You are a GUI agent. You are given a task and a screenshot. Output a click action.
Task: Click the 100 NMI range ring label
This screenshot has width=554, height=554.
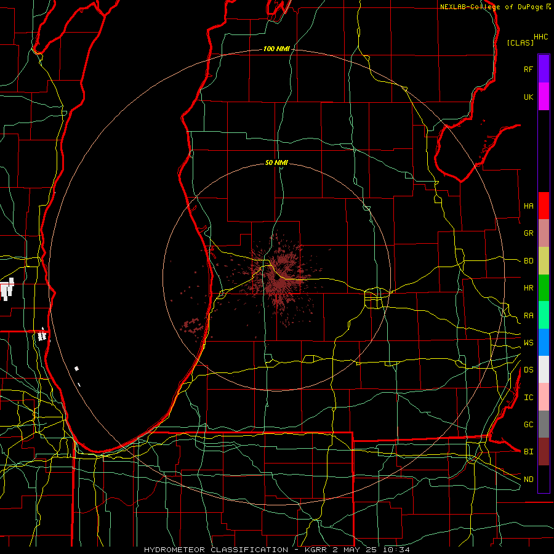(276, 49)
